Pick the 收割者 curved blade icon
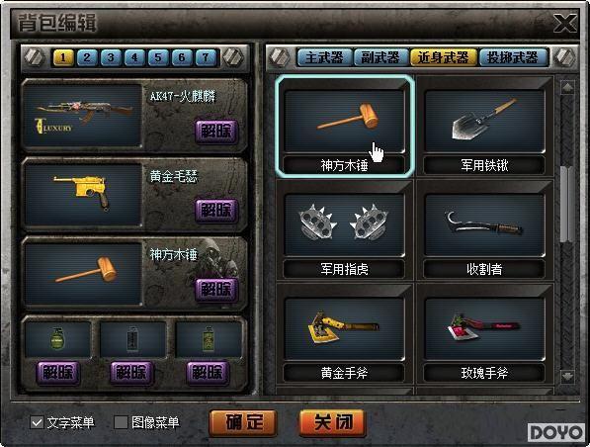This screenshot has height=447, width=590. coord(484,224)
